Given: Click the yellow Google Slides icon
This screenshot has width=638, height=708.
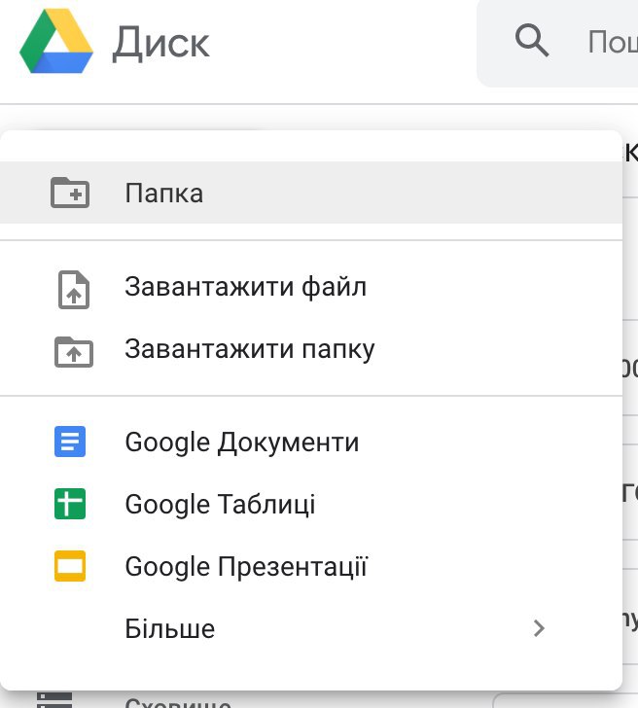Looking at the screenshot, I should coord(70,566).
